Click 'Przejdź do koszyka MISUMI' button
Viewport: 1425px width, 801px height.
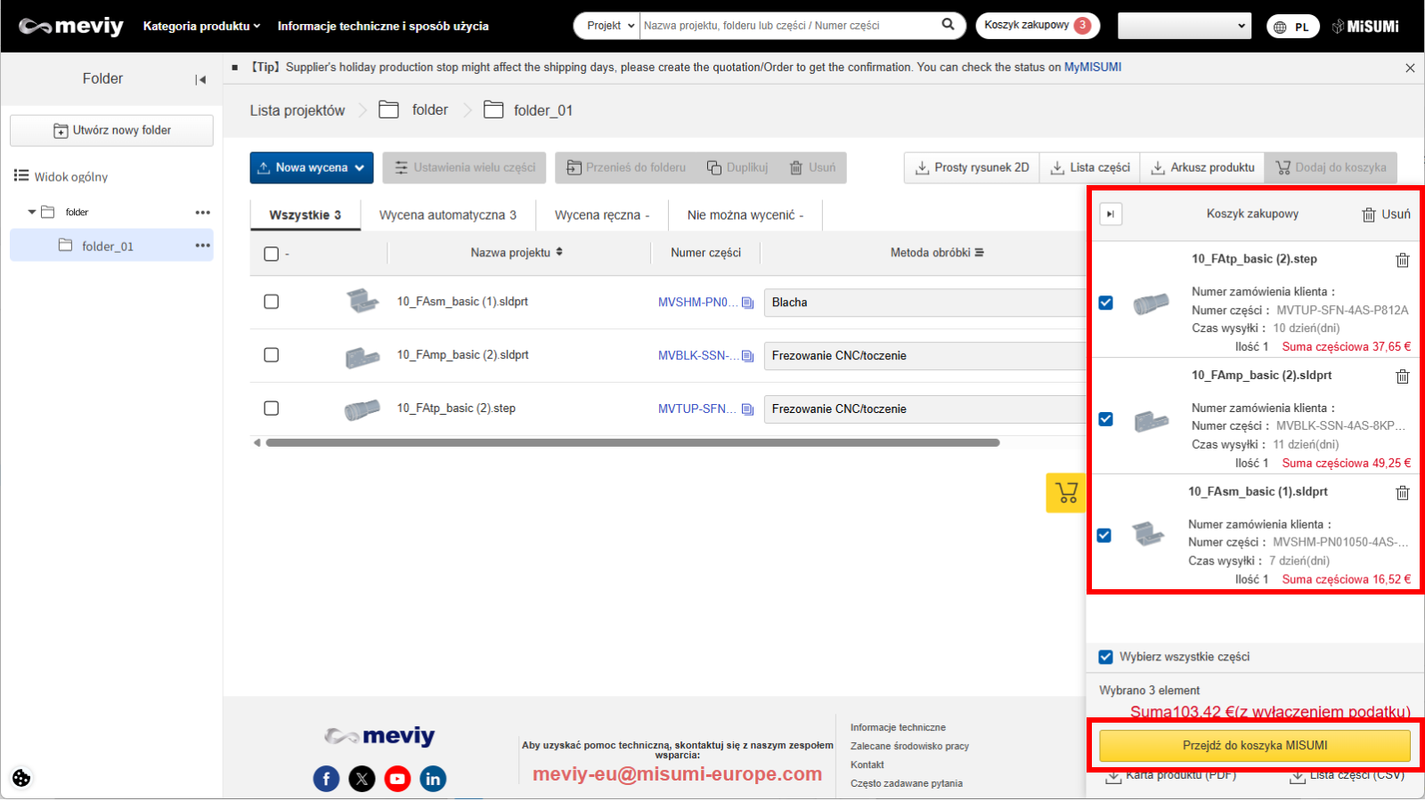(1254, 746)
